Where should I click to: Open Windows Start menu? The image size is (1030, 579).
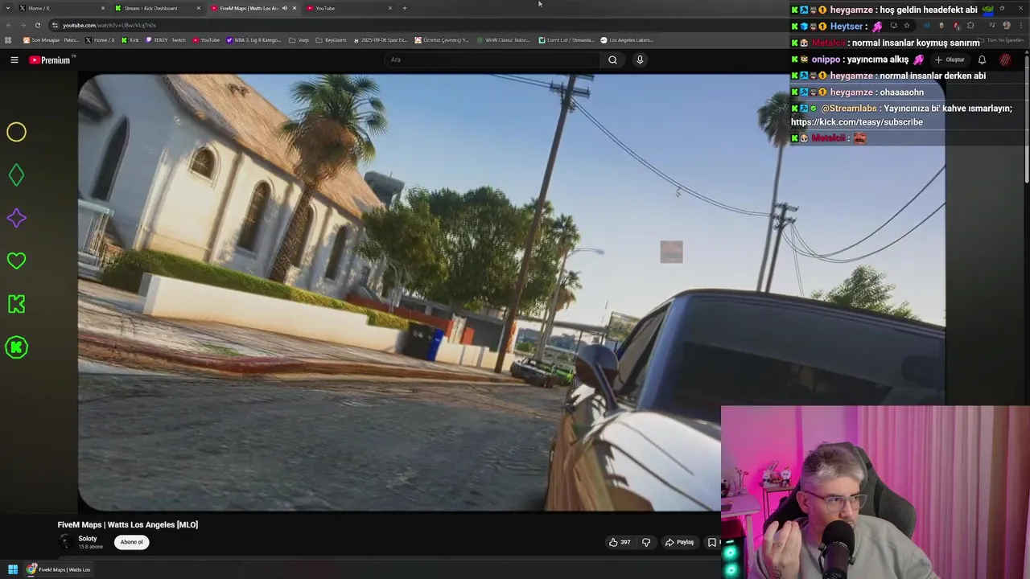pyautogui.click(x=13, y=569)
